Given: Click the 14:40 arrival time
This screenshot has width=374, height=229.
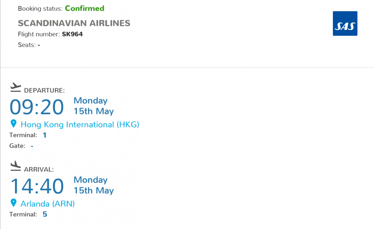Looking at the screenshot, I should (x=37, y=186).
